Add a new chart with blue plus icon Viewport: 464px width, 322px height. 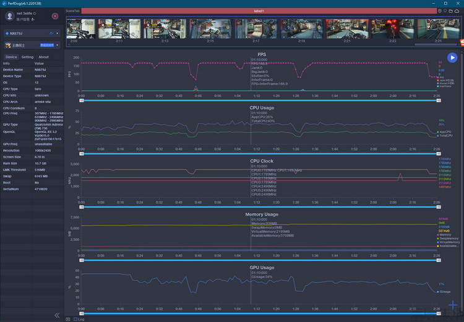[x=453, y=305]
